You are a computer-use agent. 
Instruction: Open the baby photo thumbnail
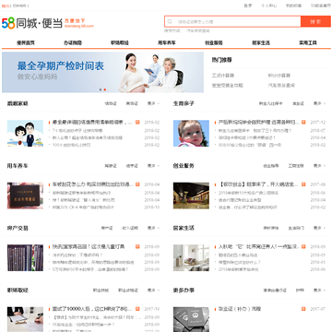point(191,134)
